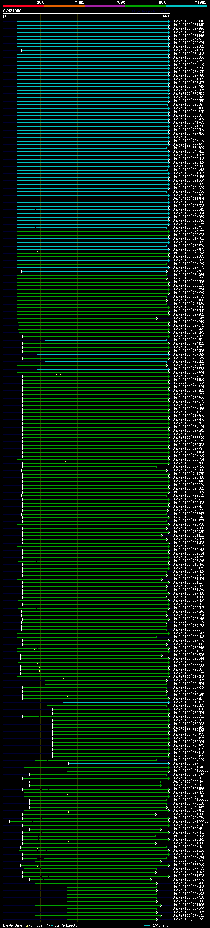Click the purple ~60% identity legend bar
Viewport: 210px width, 928px height.
tap(105, 6)
